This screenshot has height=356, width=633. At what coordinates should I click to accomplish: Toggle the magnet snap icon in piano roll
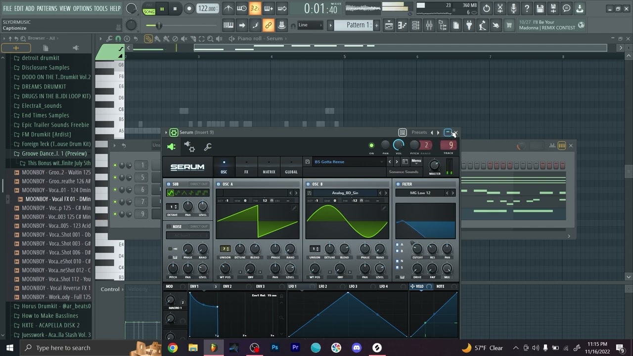pos(118,39)
